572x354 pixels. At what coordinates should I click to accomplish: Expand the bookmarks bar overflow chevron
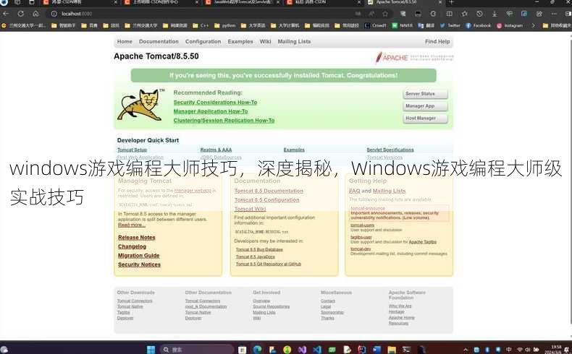[x=534, y=25]
